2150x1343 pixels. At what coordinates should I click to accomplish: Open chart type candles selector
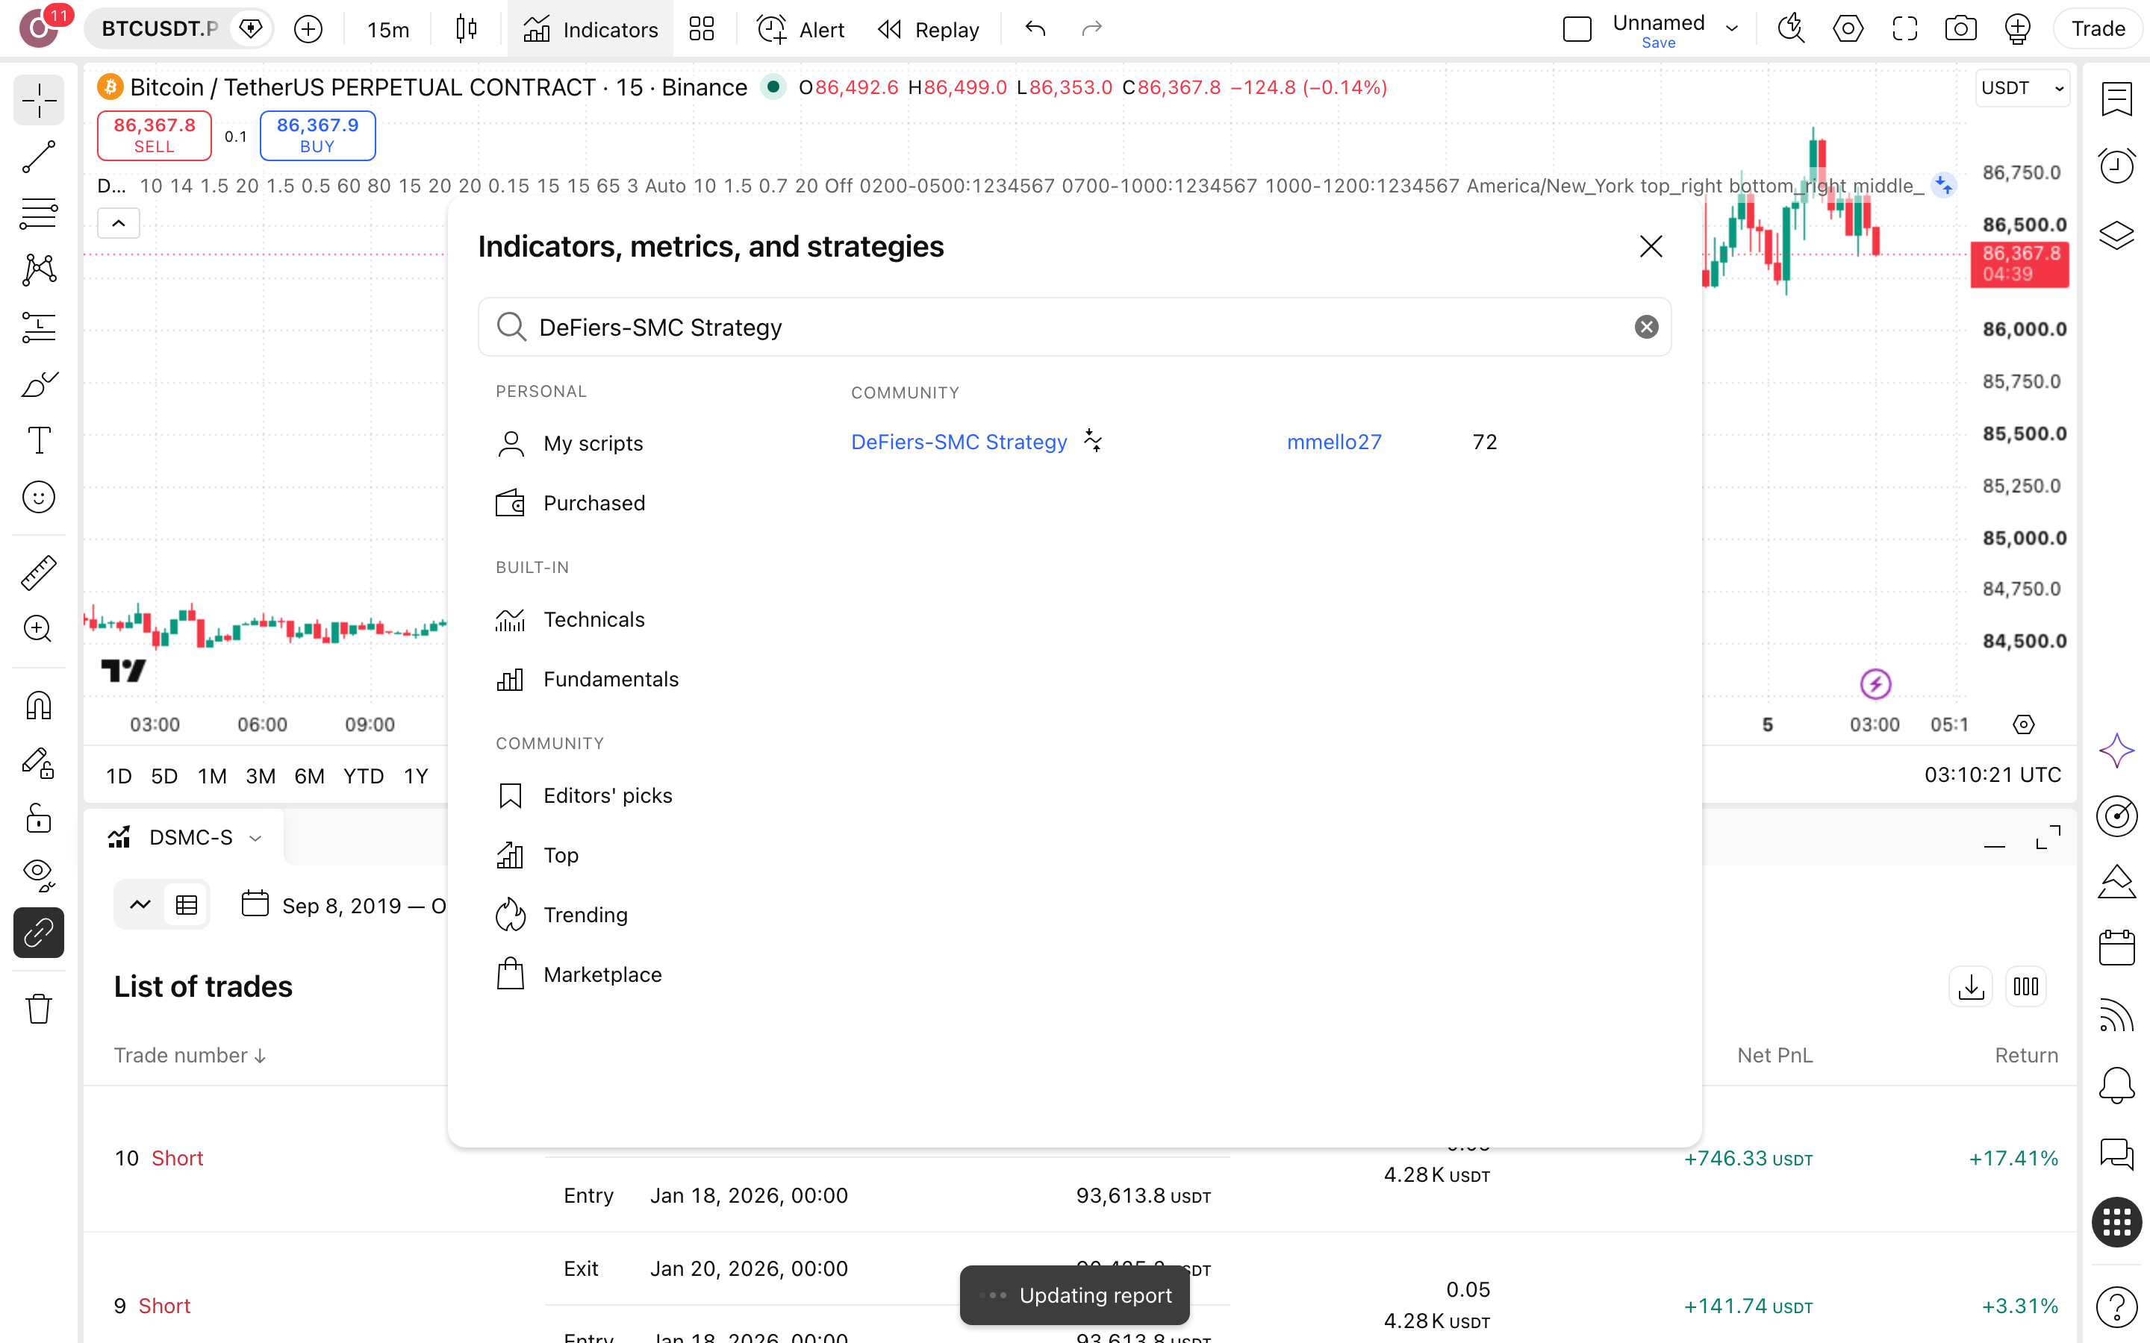coord(467,29)
